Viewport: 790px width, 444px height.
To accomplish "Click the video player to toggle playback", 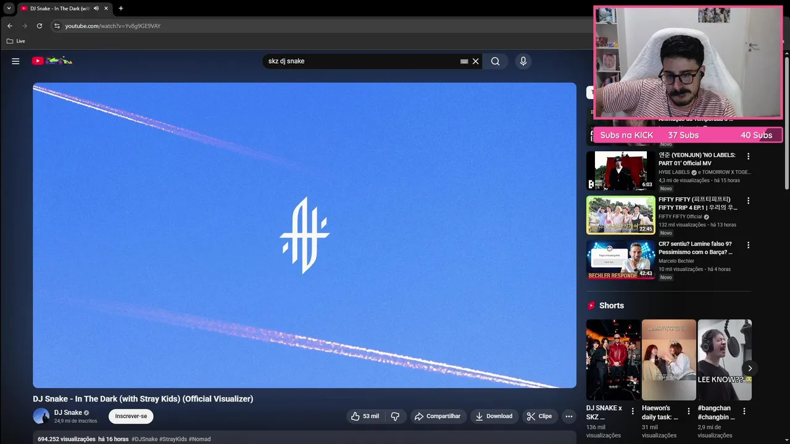I will [304, 235].
